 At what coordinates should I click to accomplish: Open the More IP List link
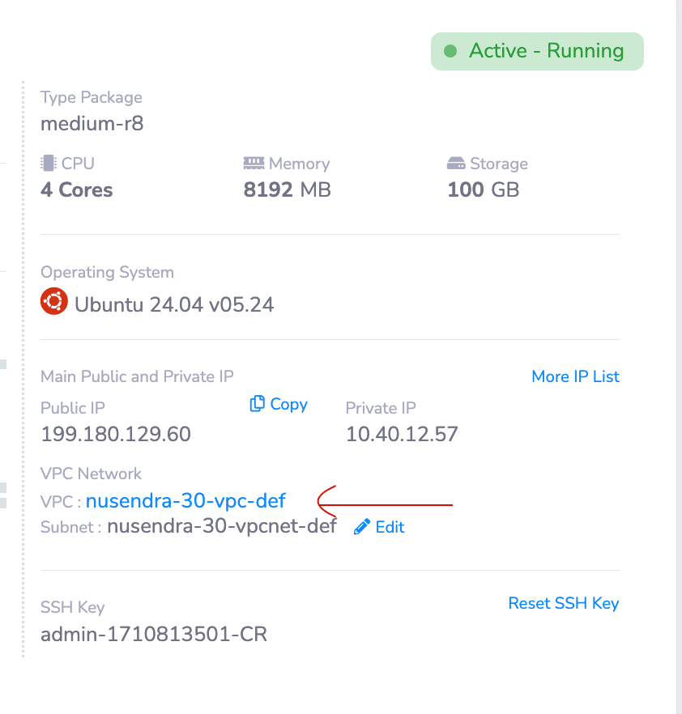pos(575,376)
